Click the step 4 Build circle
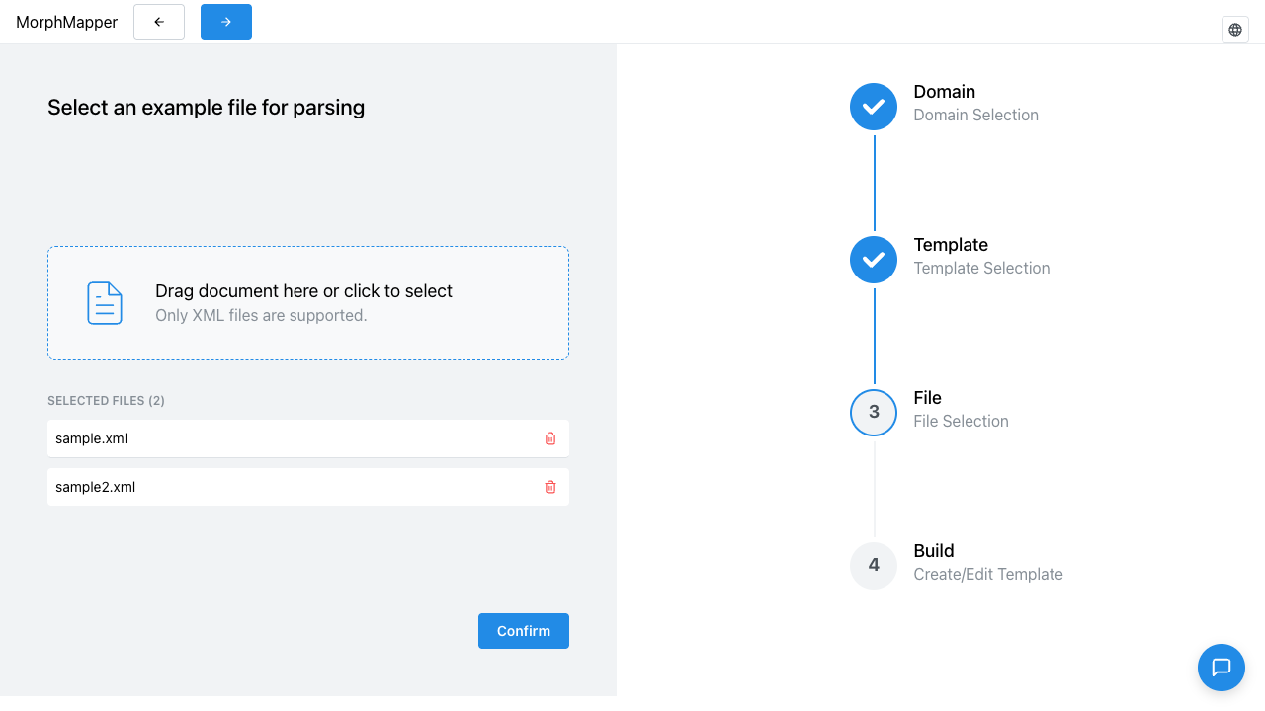 tap(874, 566)
